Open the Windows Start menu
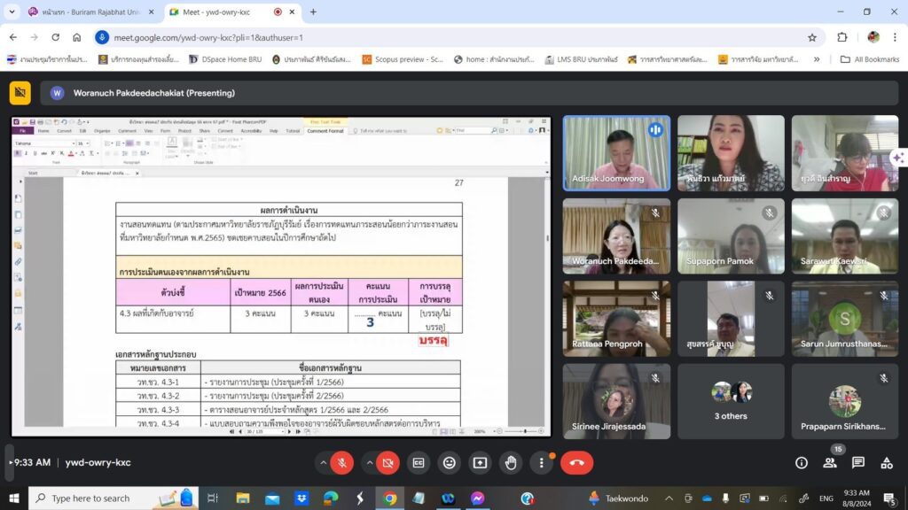908x510 pixels. tap(14, 498)
